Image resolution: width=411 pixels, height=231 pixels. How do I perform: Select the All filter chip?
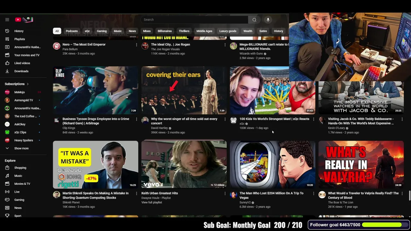pyautogui.click(x=57, y=31)
